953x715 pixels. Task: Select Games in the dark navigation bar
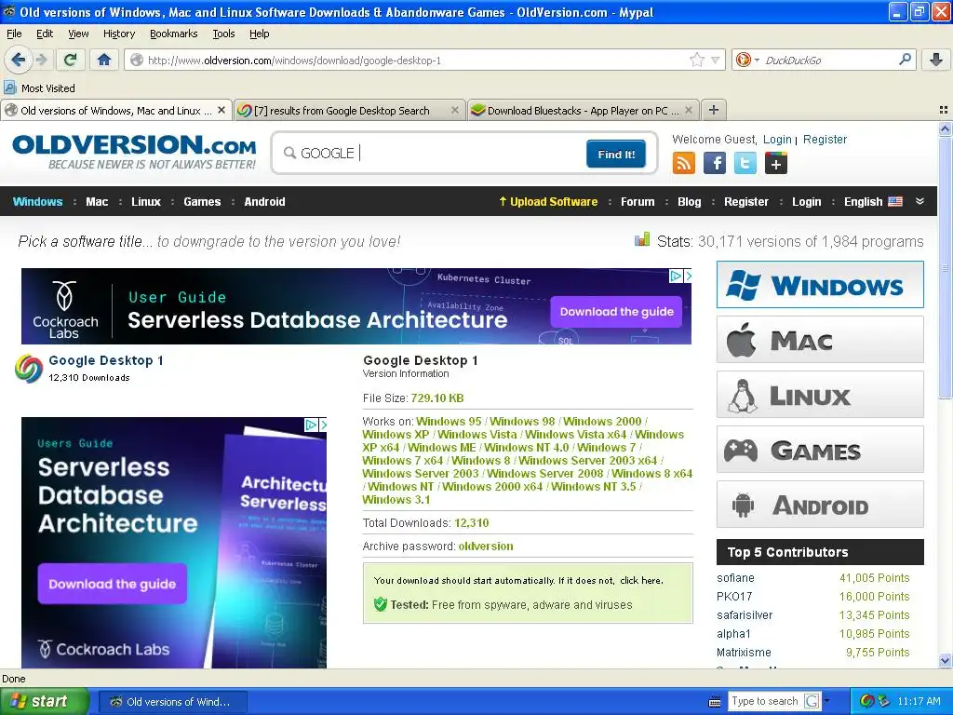(202, 201)
